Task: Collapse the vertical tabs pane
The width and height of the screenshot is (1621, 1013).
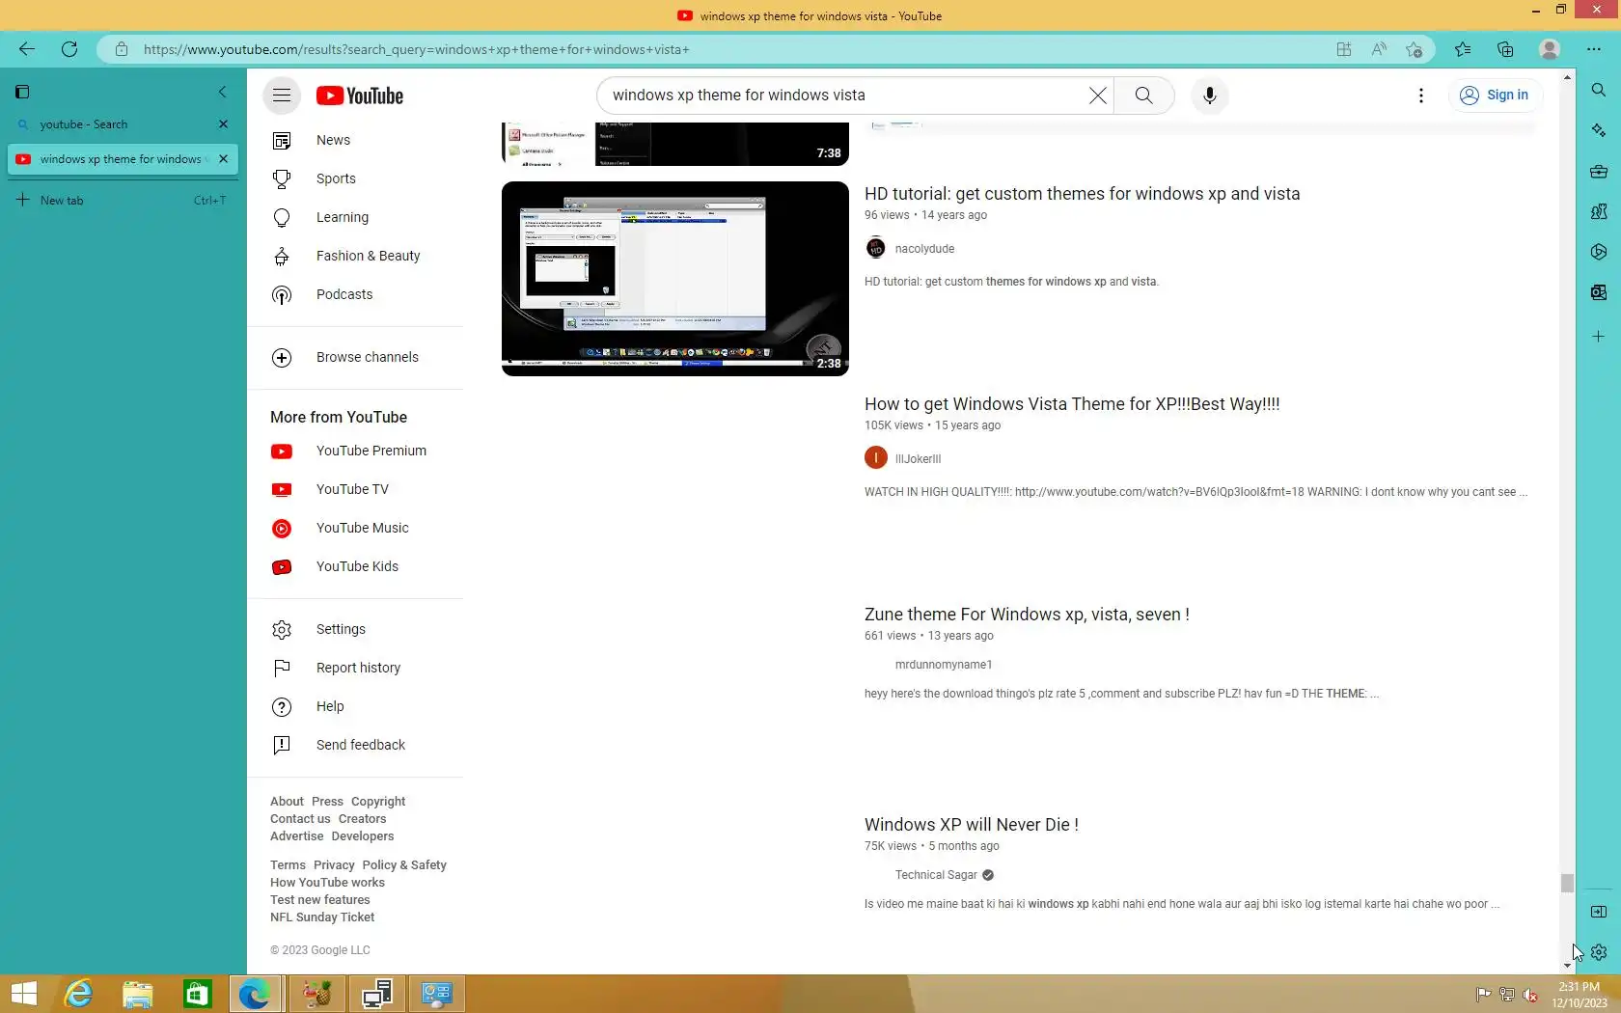Action: click(x=223, y=92)
